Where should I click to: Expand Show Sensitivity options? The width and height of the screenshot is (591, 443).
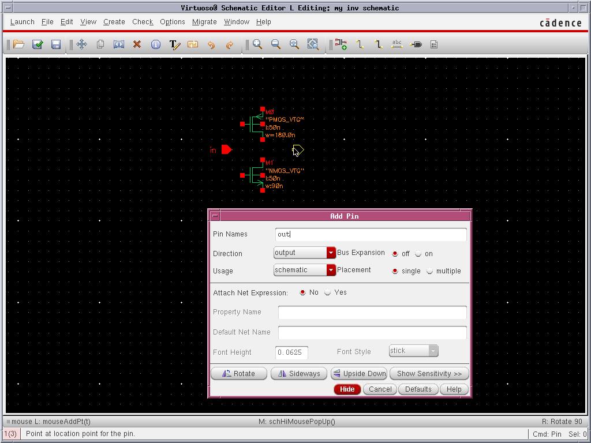coord(429,374)
